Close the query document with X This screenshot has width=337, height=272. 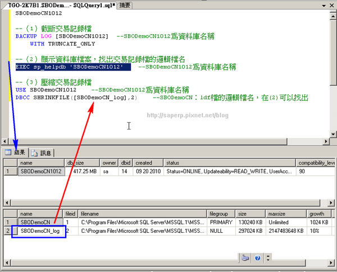click(332, 6)
